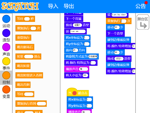This screenshot has width=150, height=113.
Task: Click the red stop sign in 当被点击 block
Action: click(x=74, y=93)
